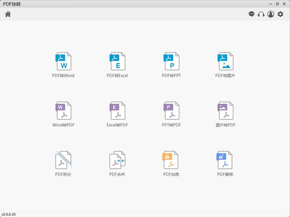The height and width of the screenshot is (217, 290).
Task: Maximize the PDF快转 window
Action: coord(276,4)
